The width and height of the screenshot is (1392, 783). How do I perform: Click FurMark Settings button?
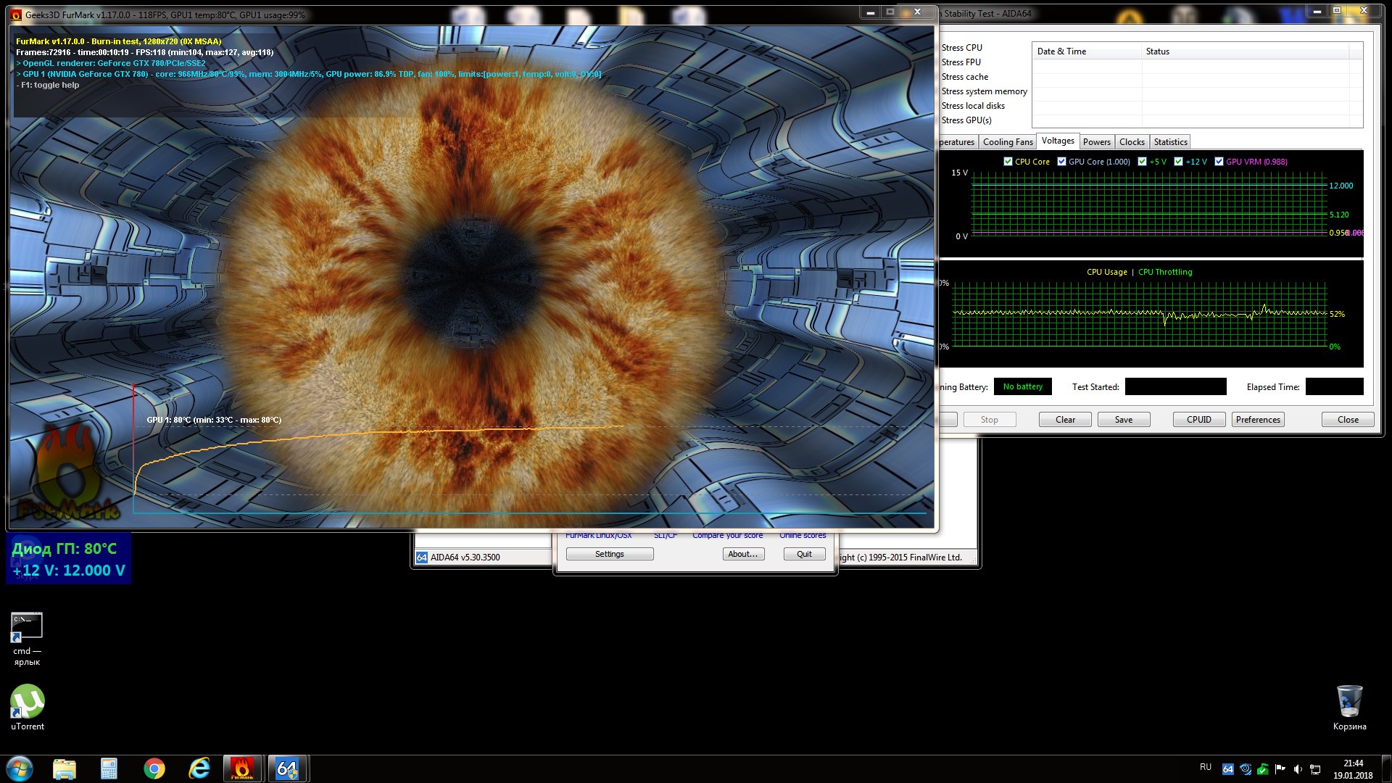[609, 554]
